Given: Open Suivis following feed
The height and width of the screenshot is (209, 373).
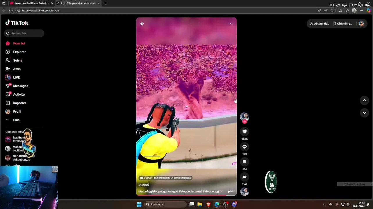Looking at the screenshot, I should (x=14, y=60).
